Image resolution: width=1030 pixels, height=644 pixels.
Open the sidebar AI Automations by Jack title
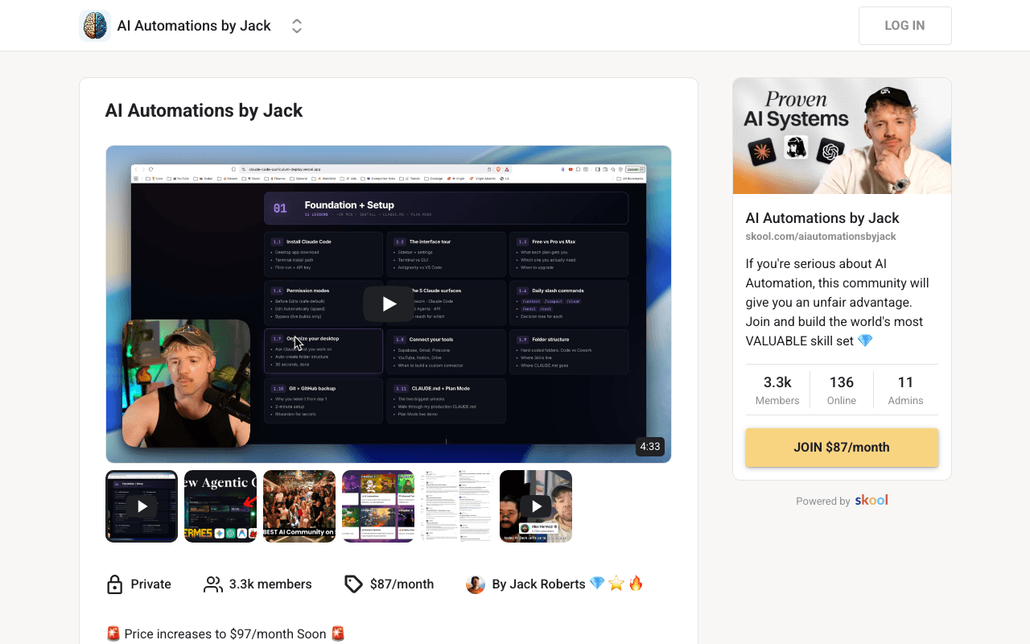[822, 218]
